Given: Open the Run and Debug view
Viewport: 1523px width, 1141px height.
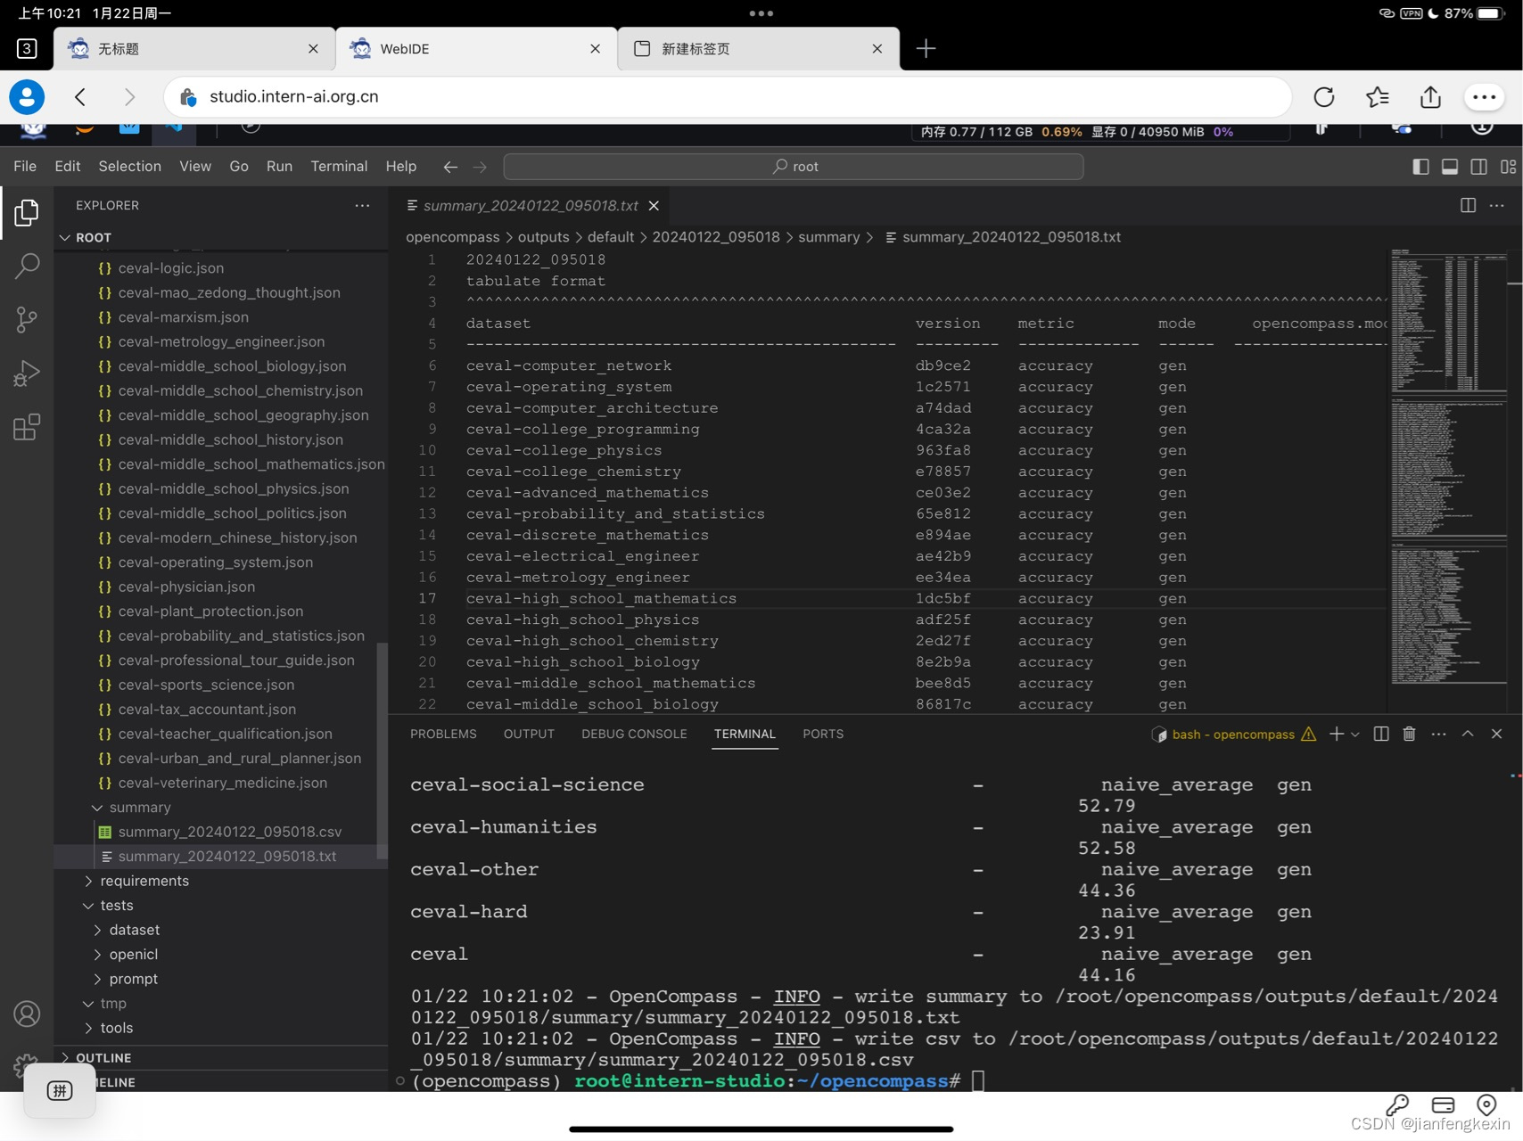Looking at the screenshot, I should tap(27, 373).
